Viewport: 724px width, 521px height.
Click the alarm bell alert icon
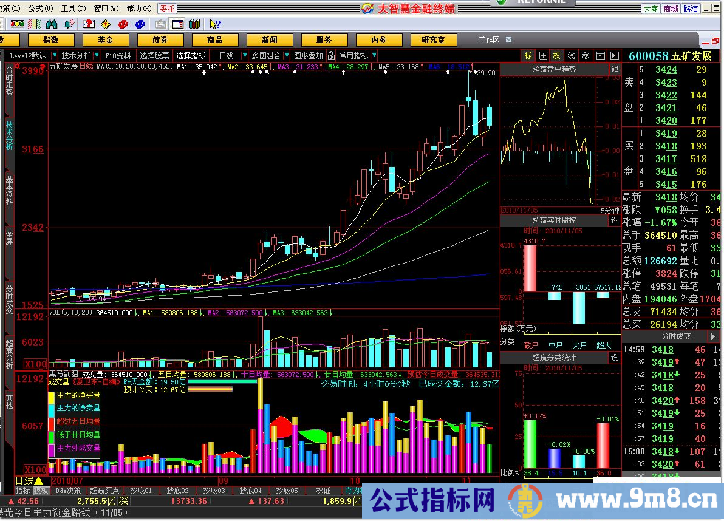pyautogui.click(x=69, y=24)
